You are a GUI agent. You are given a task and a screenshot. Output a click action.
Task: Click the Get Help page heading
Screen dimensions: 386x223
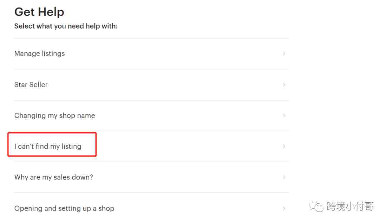[39, 12]
